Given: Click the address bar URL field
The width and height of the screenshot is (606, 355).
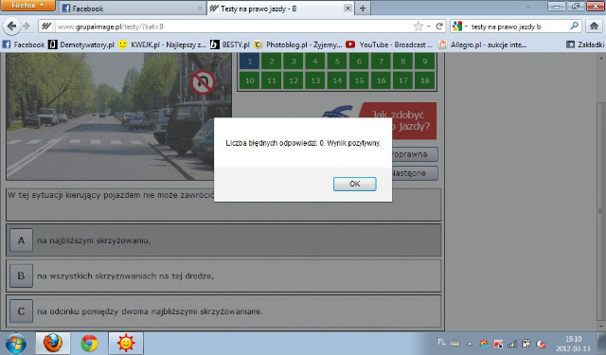Looking at the screenshot, I should (x=232, y=27).
